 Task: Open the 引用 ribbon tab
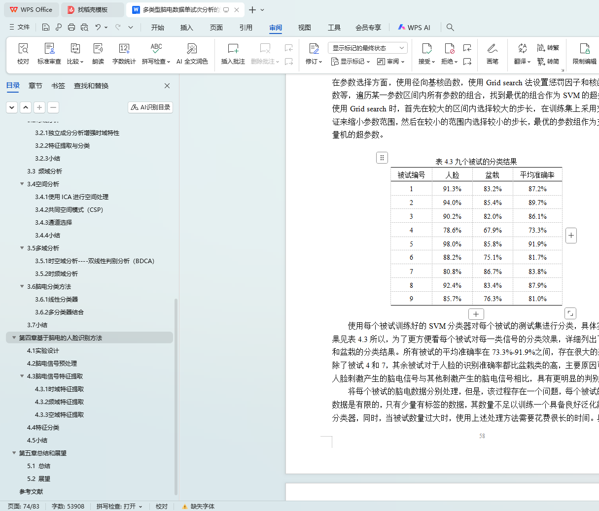coord(246,28)
